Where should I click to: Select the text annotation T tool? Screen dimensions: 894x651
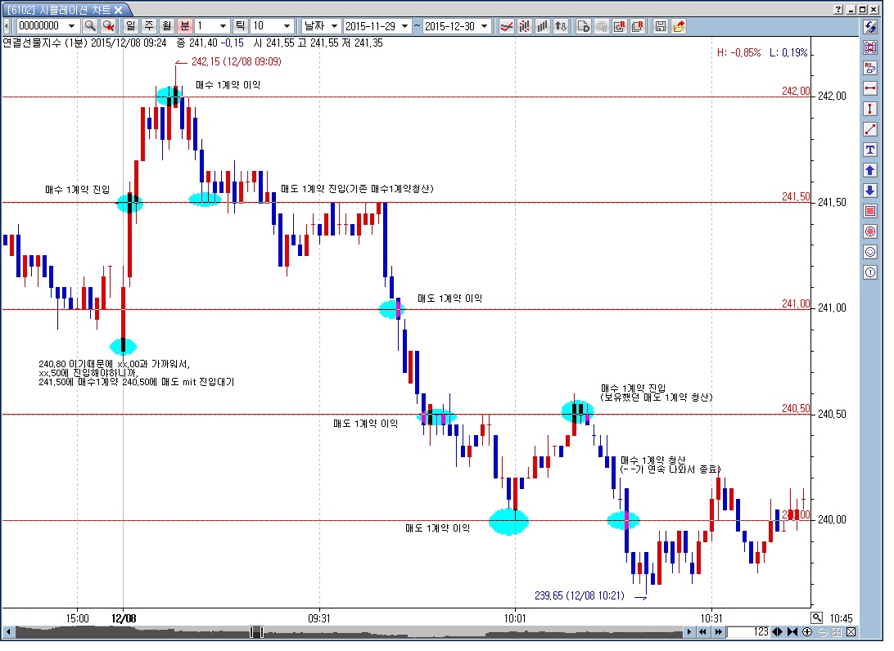(x=870, y=150)
